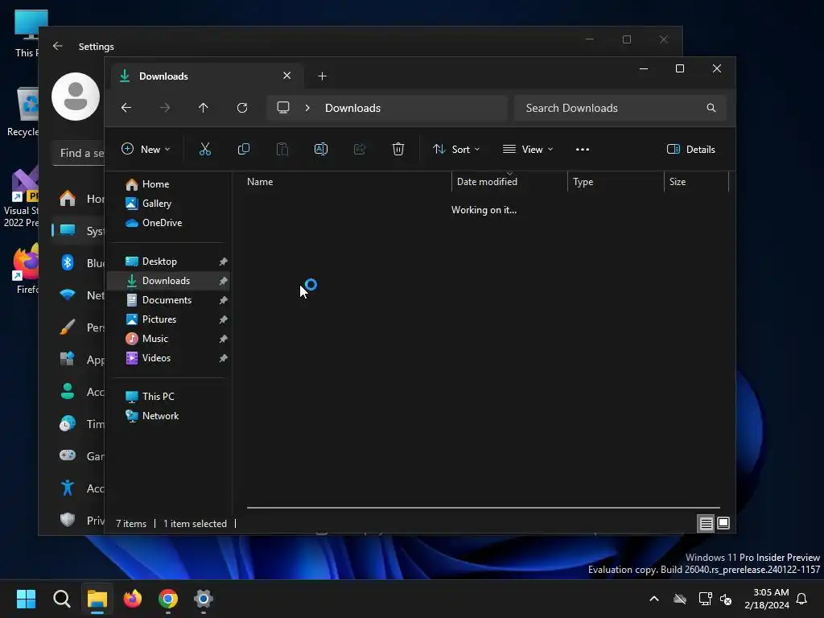Open Desktop in navigation pane
This screenshot has height=618, width=824.
[159, 262]
